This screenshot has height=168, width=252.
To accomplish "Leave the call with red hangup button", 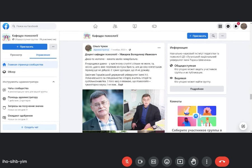I will point(222,162).
